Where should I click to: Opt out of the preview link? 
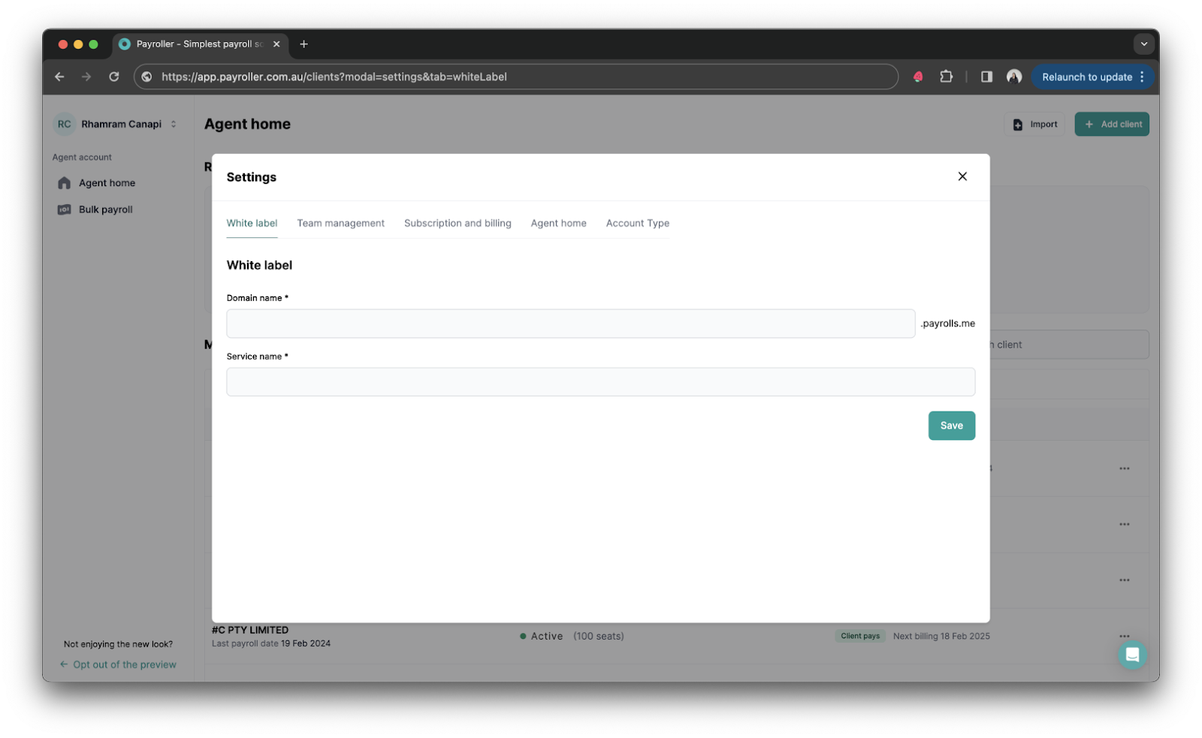118,664
